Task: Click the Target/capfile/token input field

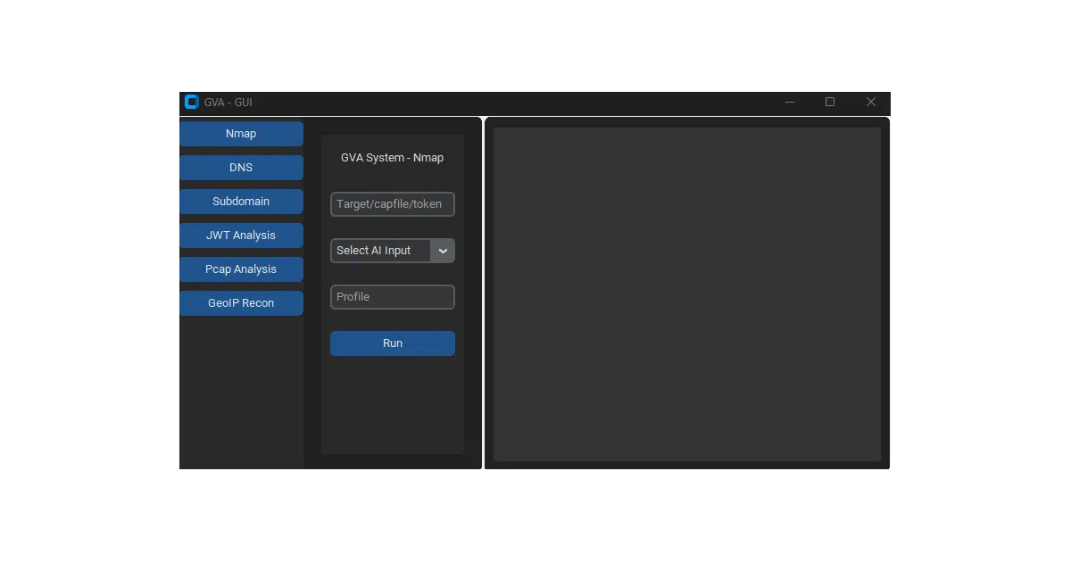Action: [393, 204]
